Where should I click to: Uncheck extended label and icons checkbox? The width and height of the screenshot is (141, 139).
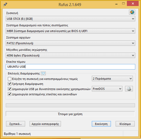(x=9, y=94)
